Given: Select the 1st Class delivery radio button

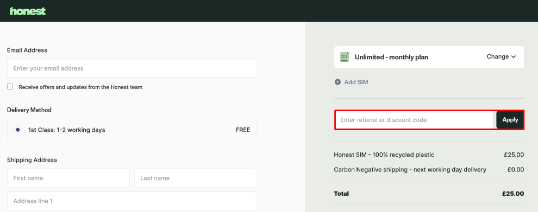Looking at the screenshot, I should click(x=18, y=130).
